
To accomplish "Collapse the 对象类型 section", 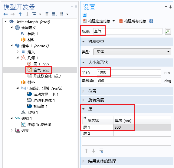I will (x=84, y=42).
